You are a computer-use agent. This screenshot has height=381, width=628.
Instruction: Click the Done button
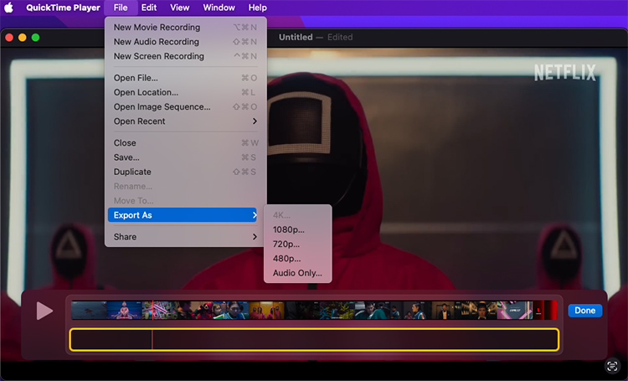(x=584, y=311)
